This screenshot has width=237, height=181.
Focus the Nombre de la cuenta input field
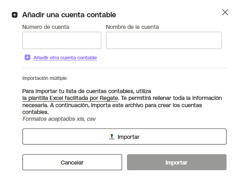click(x=164, y=40)
